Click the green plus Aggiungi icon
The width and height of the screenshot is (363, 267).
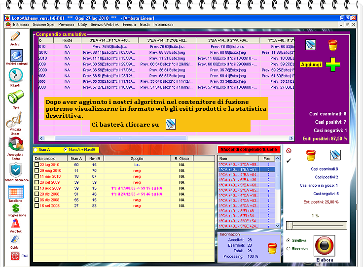[x=333, y=64]
